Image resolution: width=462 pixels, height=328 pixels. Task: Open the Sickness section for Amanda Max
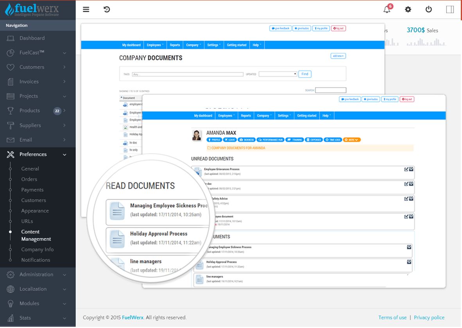246,139
